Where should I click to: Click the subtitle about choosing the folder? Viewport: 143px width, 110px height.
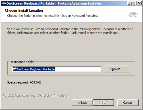tap(53, 16)
